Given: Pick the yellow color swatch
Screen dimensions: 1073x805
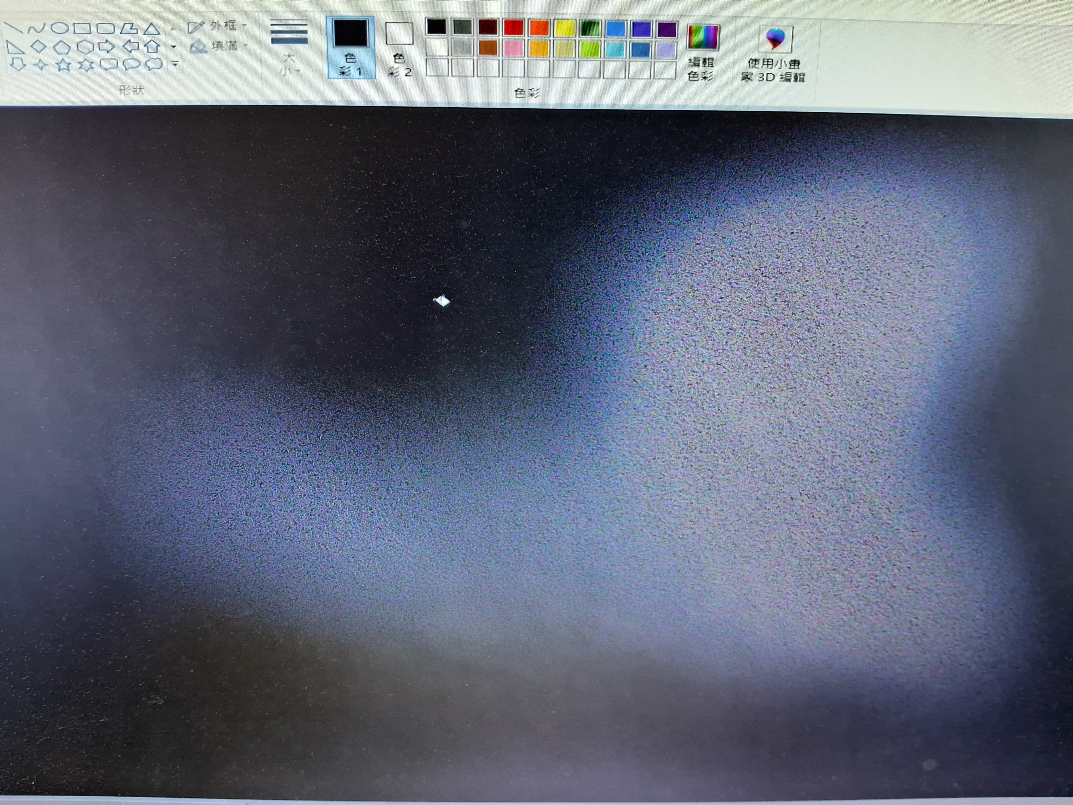Looking at the screenshot, I should pos(565,29).
